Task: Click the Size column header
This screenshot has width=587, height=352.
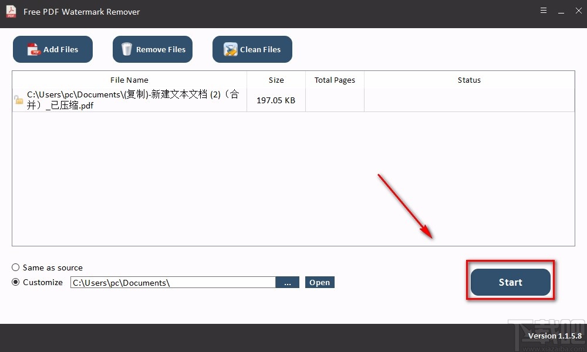Action: pos(276,80)
